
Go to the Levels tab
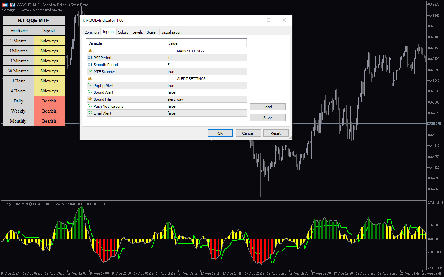pos(137,32)
